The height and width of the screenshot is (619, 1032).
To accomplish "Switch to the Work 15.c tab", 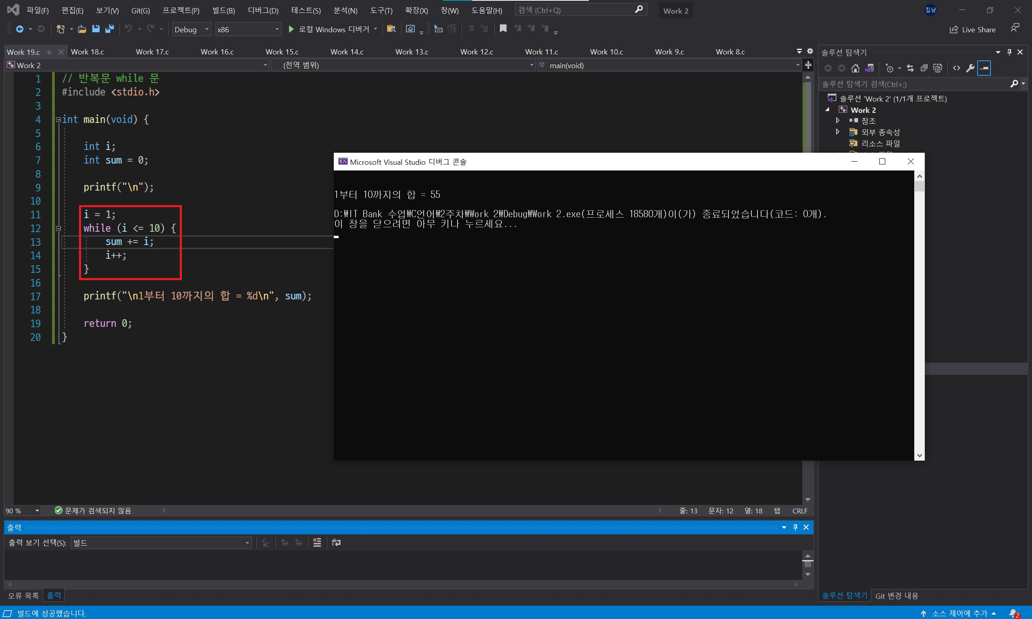I will (x=282, y=52).
